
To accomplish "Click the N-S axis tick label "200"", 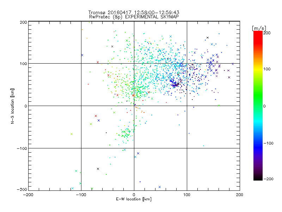I will 23,22.
